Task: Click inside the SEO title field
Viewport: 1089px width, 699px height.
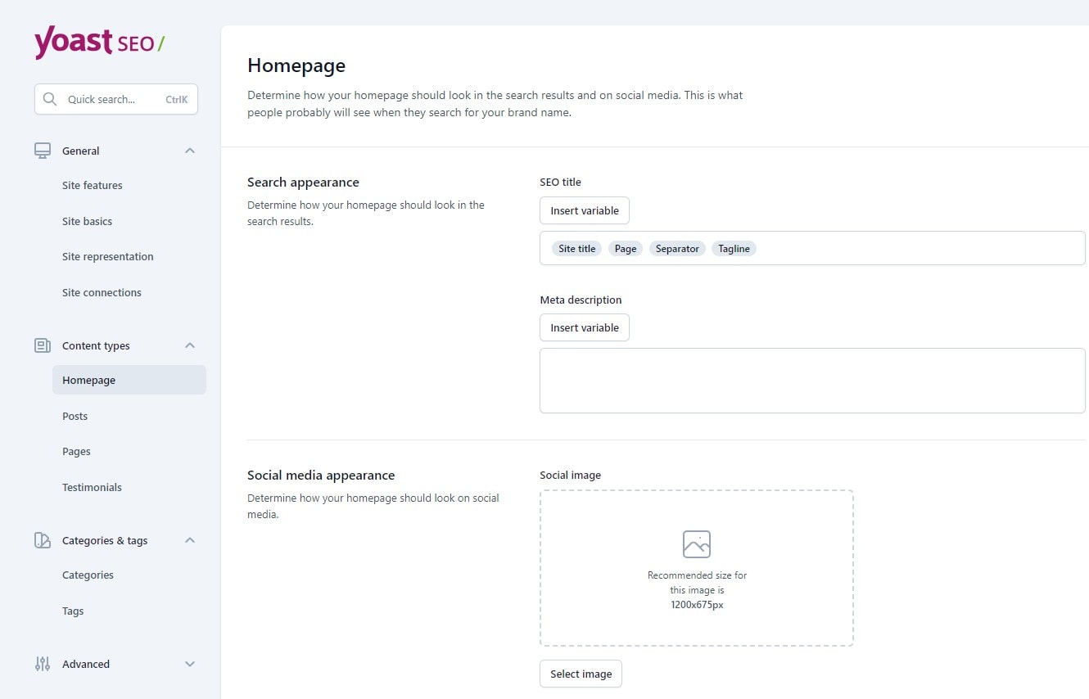Action: tap(812, 248)
